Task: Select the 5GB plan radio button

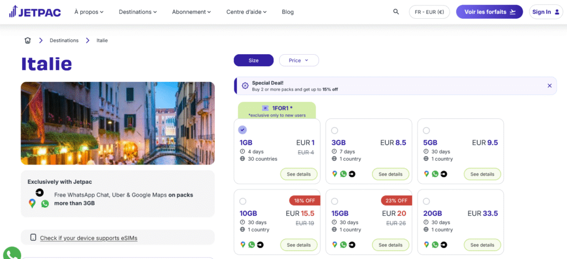Action: 426,130
